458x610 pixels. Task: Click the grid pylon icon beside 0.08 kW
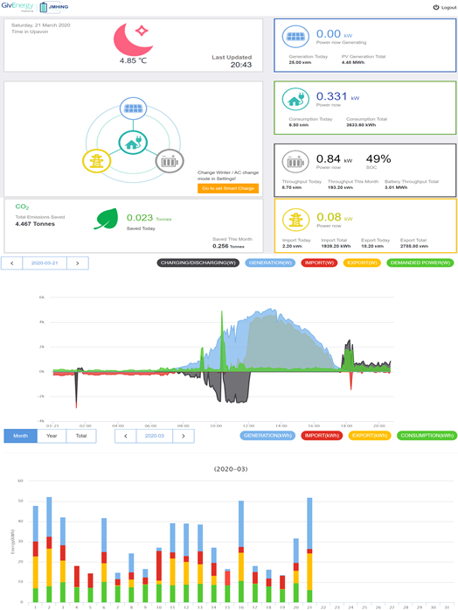295,220
